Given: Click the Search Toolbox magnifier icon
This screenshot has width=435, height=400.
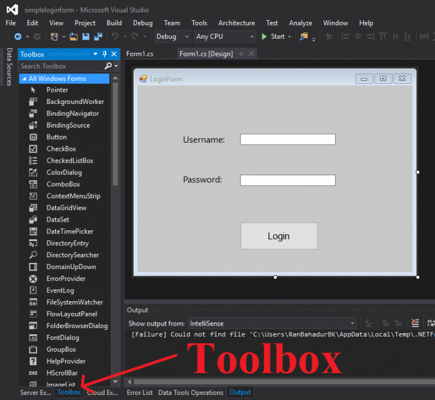Looking at the screenshot, I should point(108,66).
